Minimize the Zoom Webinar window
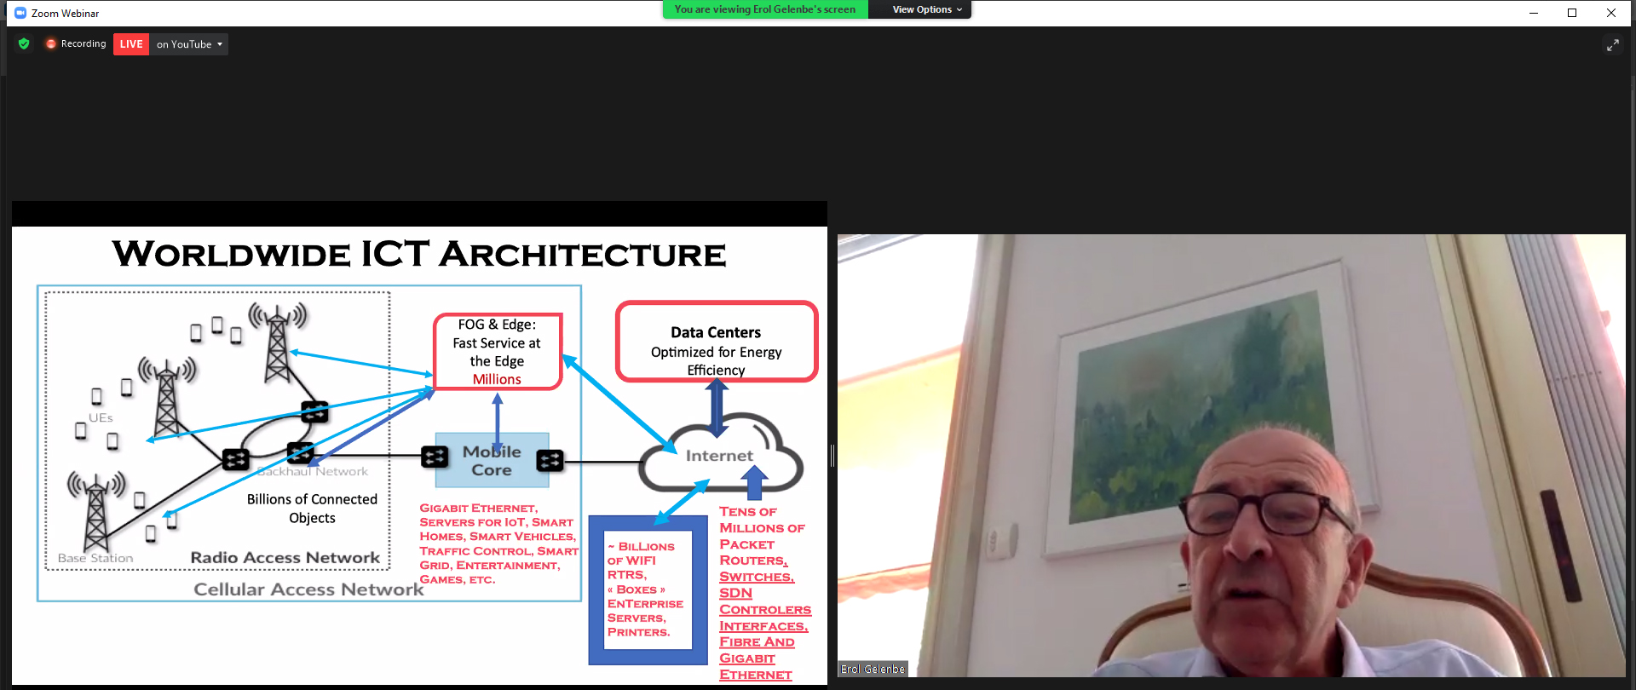 (1533, 13)
